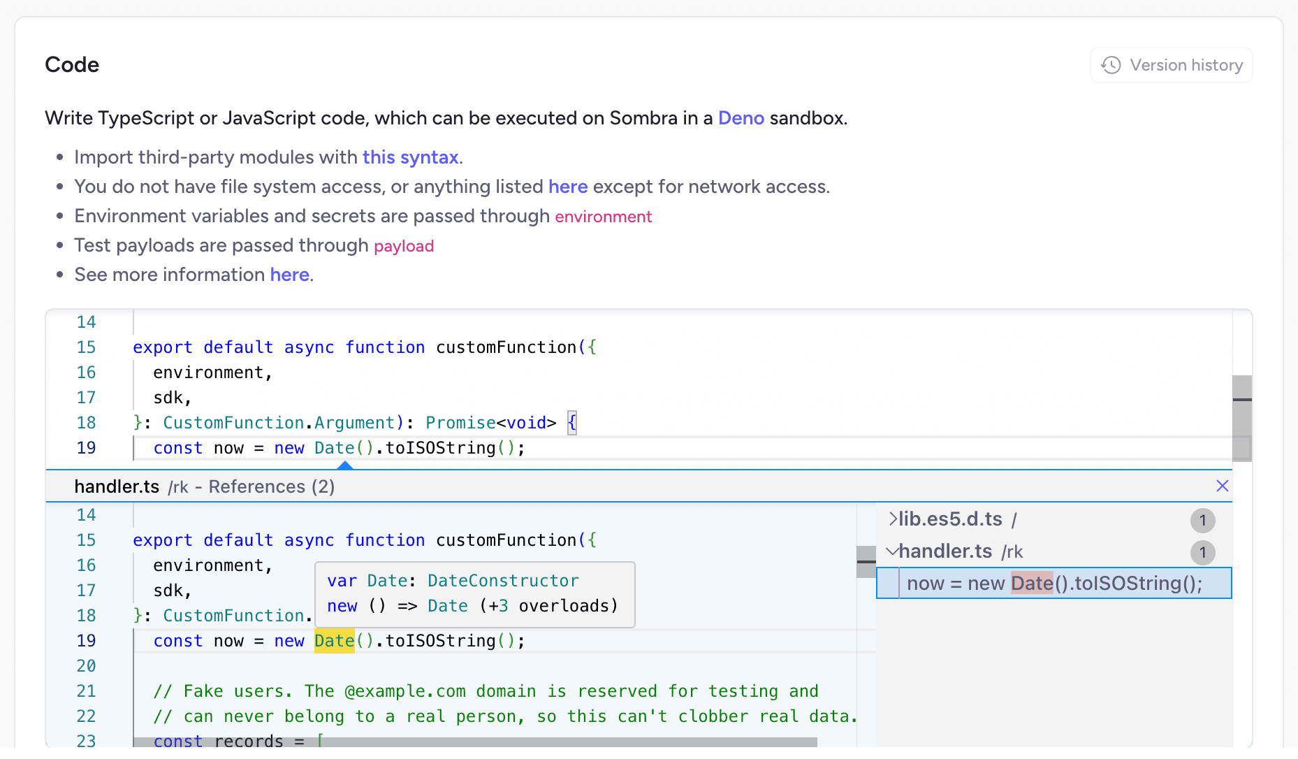The height and width of the screenshot is (759, 1298).
Task: Open 'here' link after See more information
Action: (289, 275)
